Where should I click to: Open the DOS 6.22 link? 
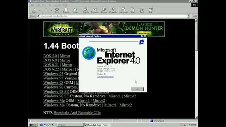click(x=51, y=69)
